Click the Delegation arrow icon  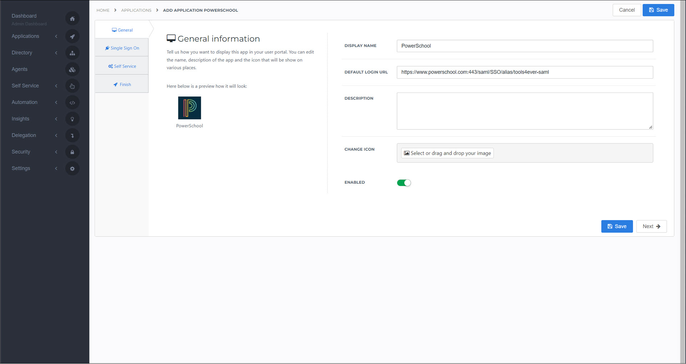coord(72,135)
